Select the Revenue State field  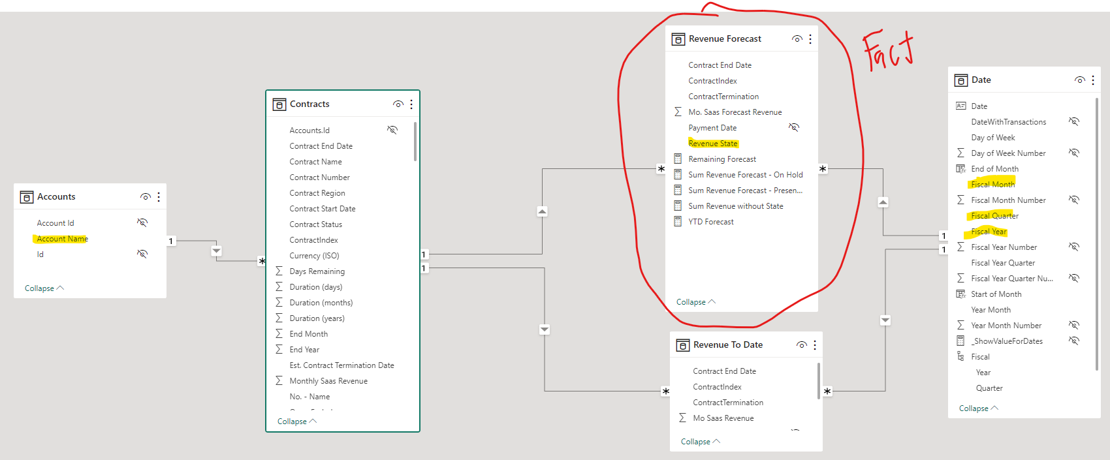713,144
